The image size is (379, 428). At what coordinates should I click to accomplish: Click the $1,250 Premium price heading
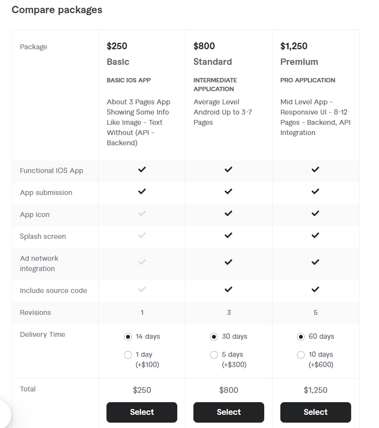(x=294, y=46)
